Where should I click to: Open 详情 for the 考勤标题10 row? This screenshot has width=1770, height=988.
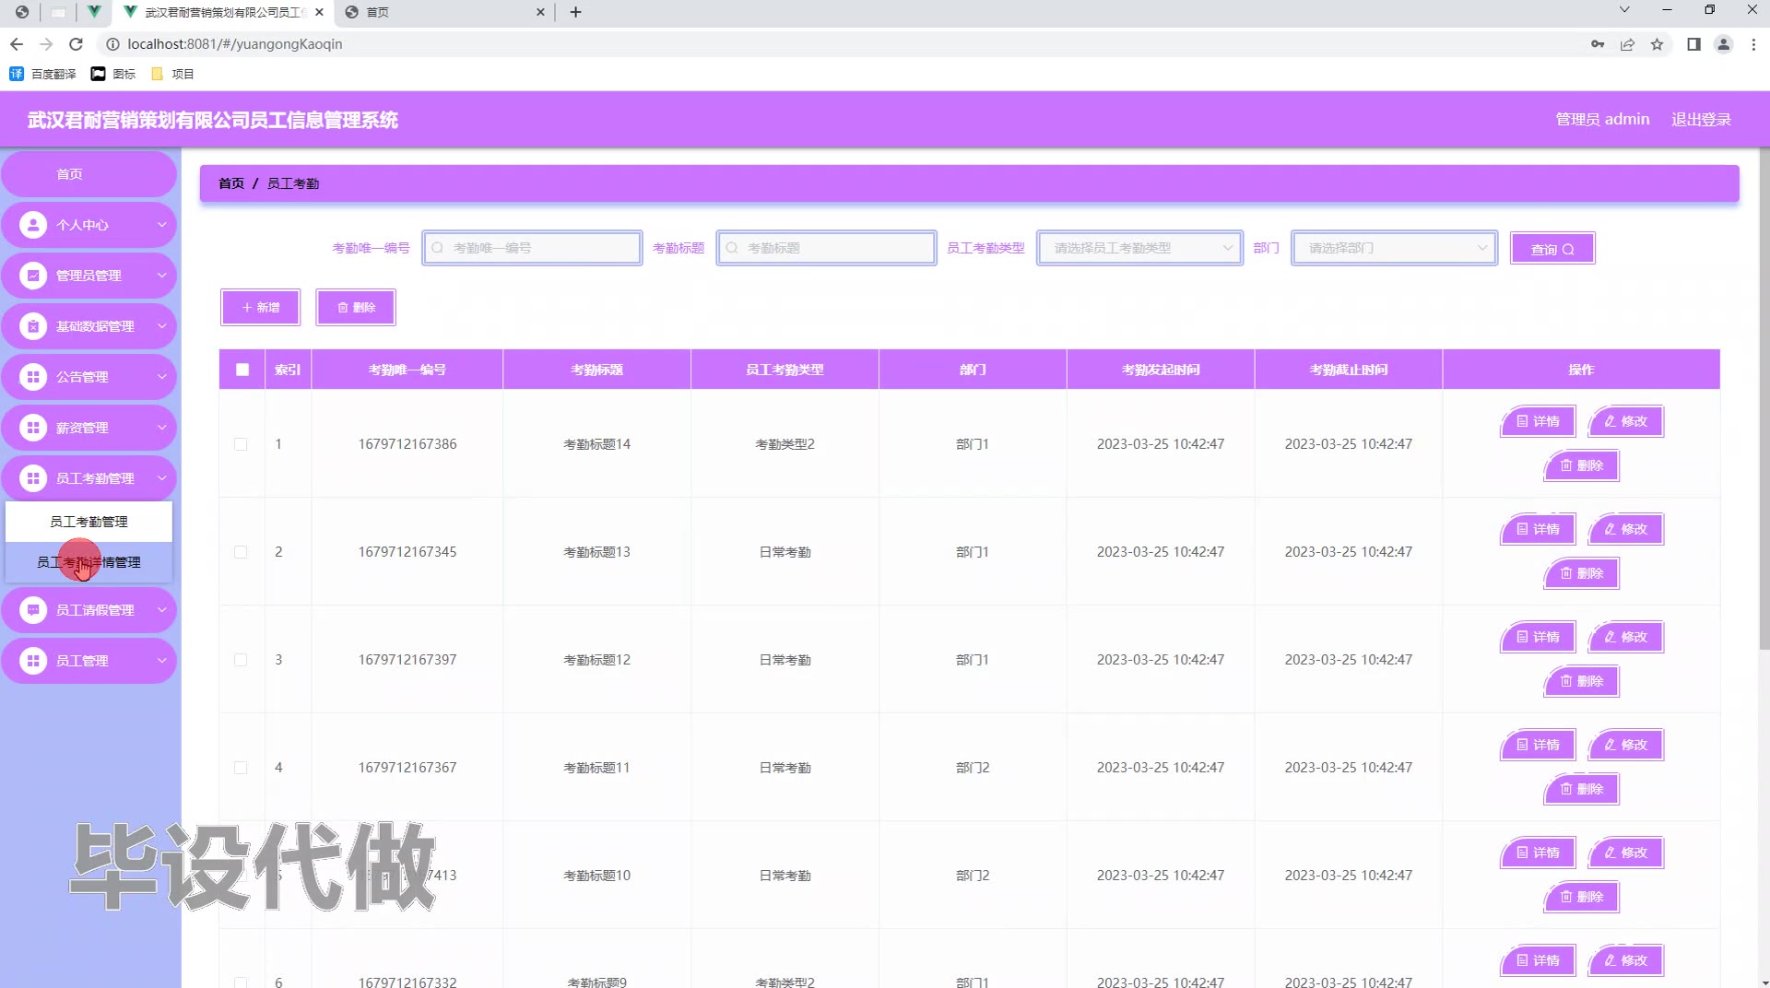point(1538,853)
